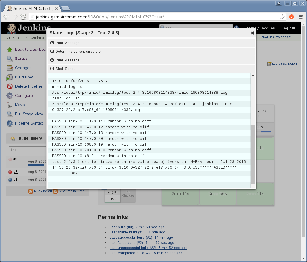Open Last unsuccessful build (#2) permalink
The image size is (307, 262).
click(x=148, y=248)
